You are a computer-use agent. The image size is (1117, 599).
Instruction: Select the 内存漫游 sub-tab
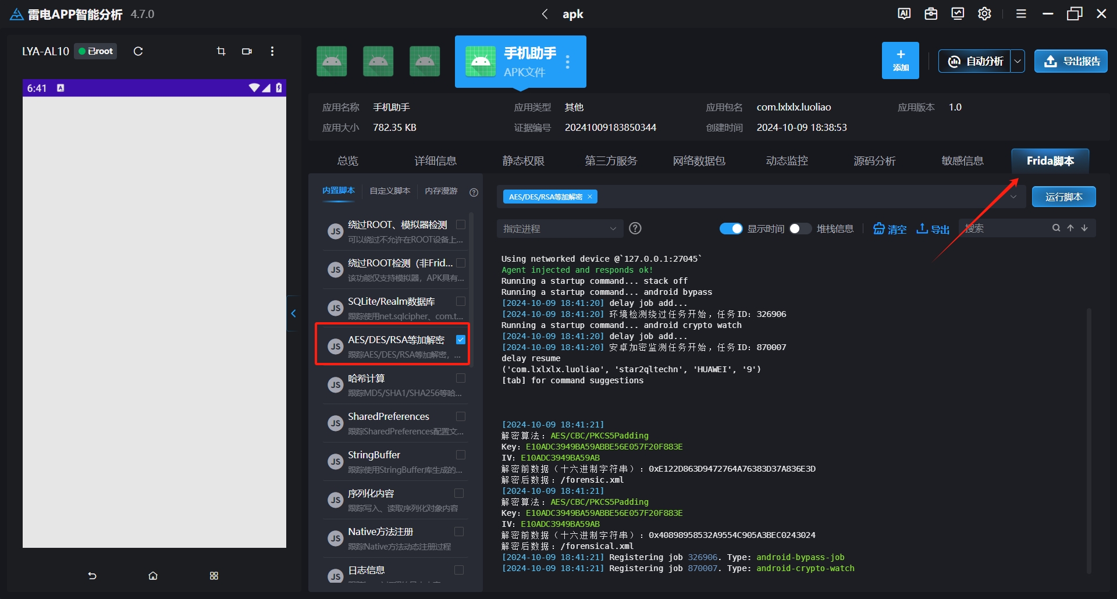point(441,191)
